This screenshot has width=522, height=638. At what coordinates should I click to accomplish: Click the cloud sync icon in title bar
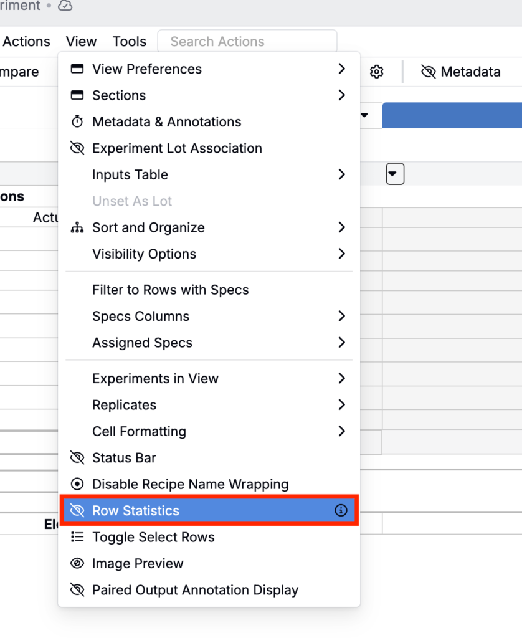(65, 6)
